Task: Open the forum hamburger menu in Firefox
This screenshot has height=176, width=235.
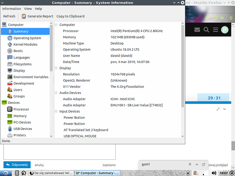Action: pos(216,30)
